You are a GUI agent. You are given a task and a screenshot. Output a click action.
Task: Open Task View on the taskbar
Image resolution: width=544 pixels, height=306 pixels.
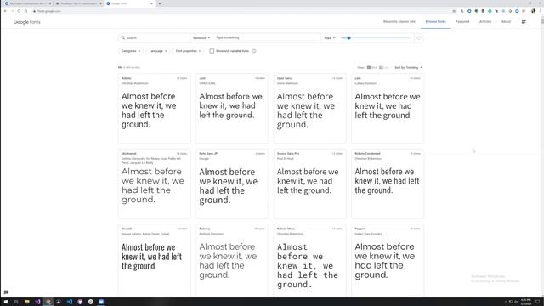coord(16,302)
